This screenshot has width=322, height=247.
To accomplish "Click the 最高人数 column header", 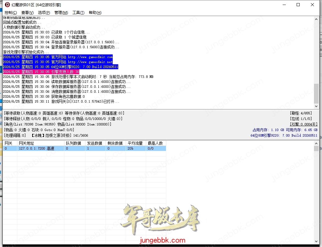I will click(x=156, y=143).
